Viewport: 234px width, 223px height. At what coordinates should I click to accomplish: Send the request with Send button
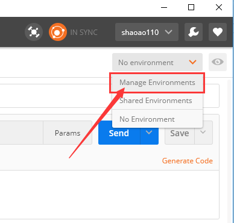[x=119, y=133]
